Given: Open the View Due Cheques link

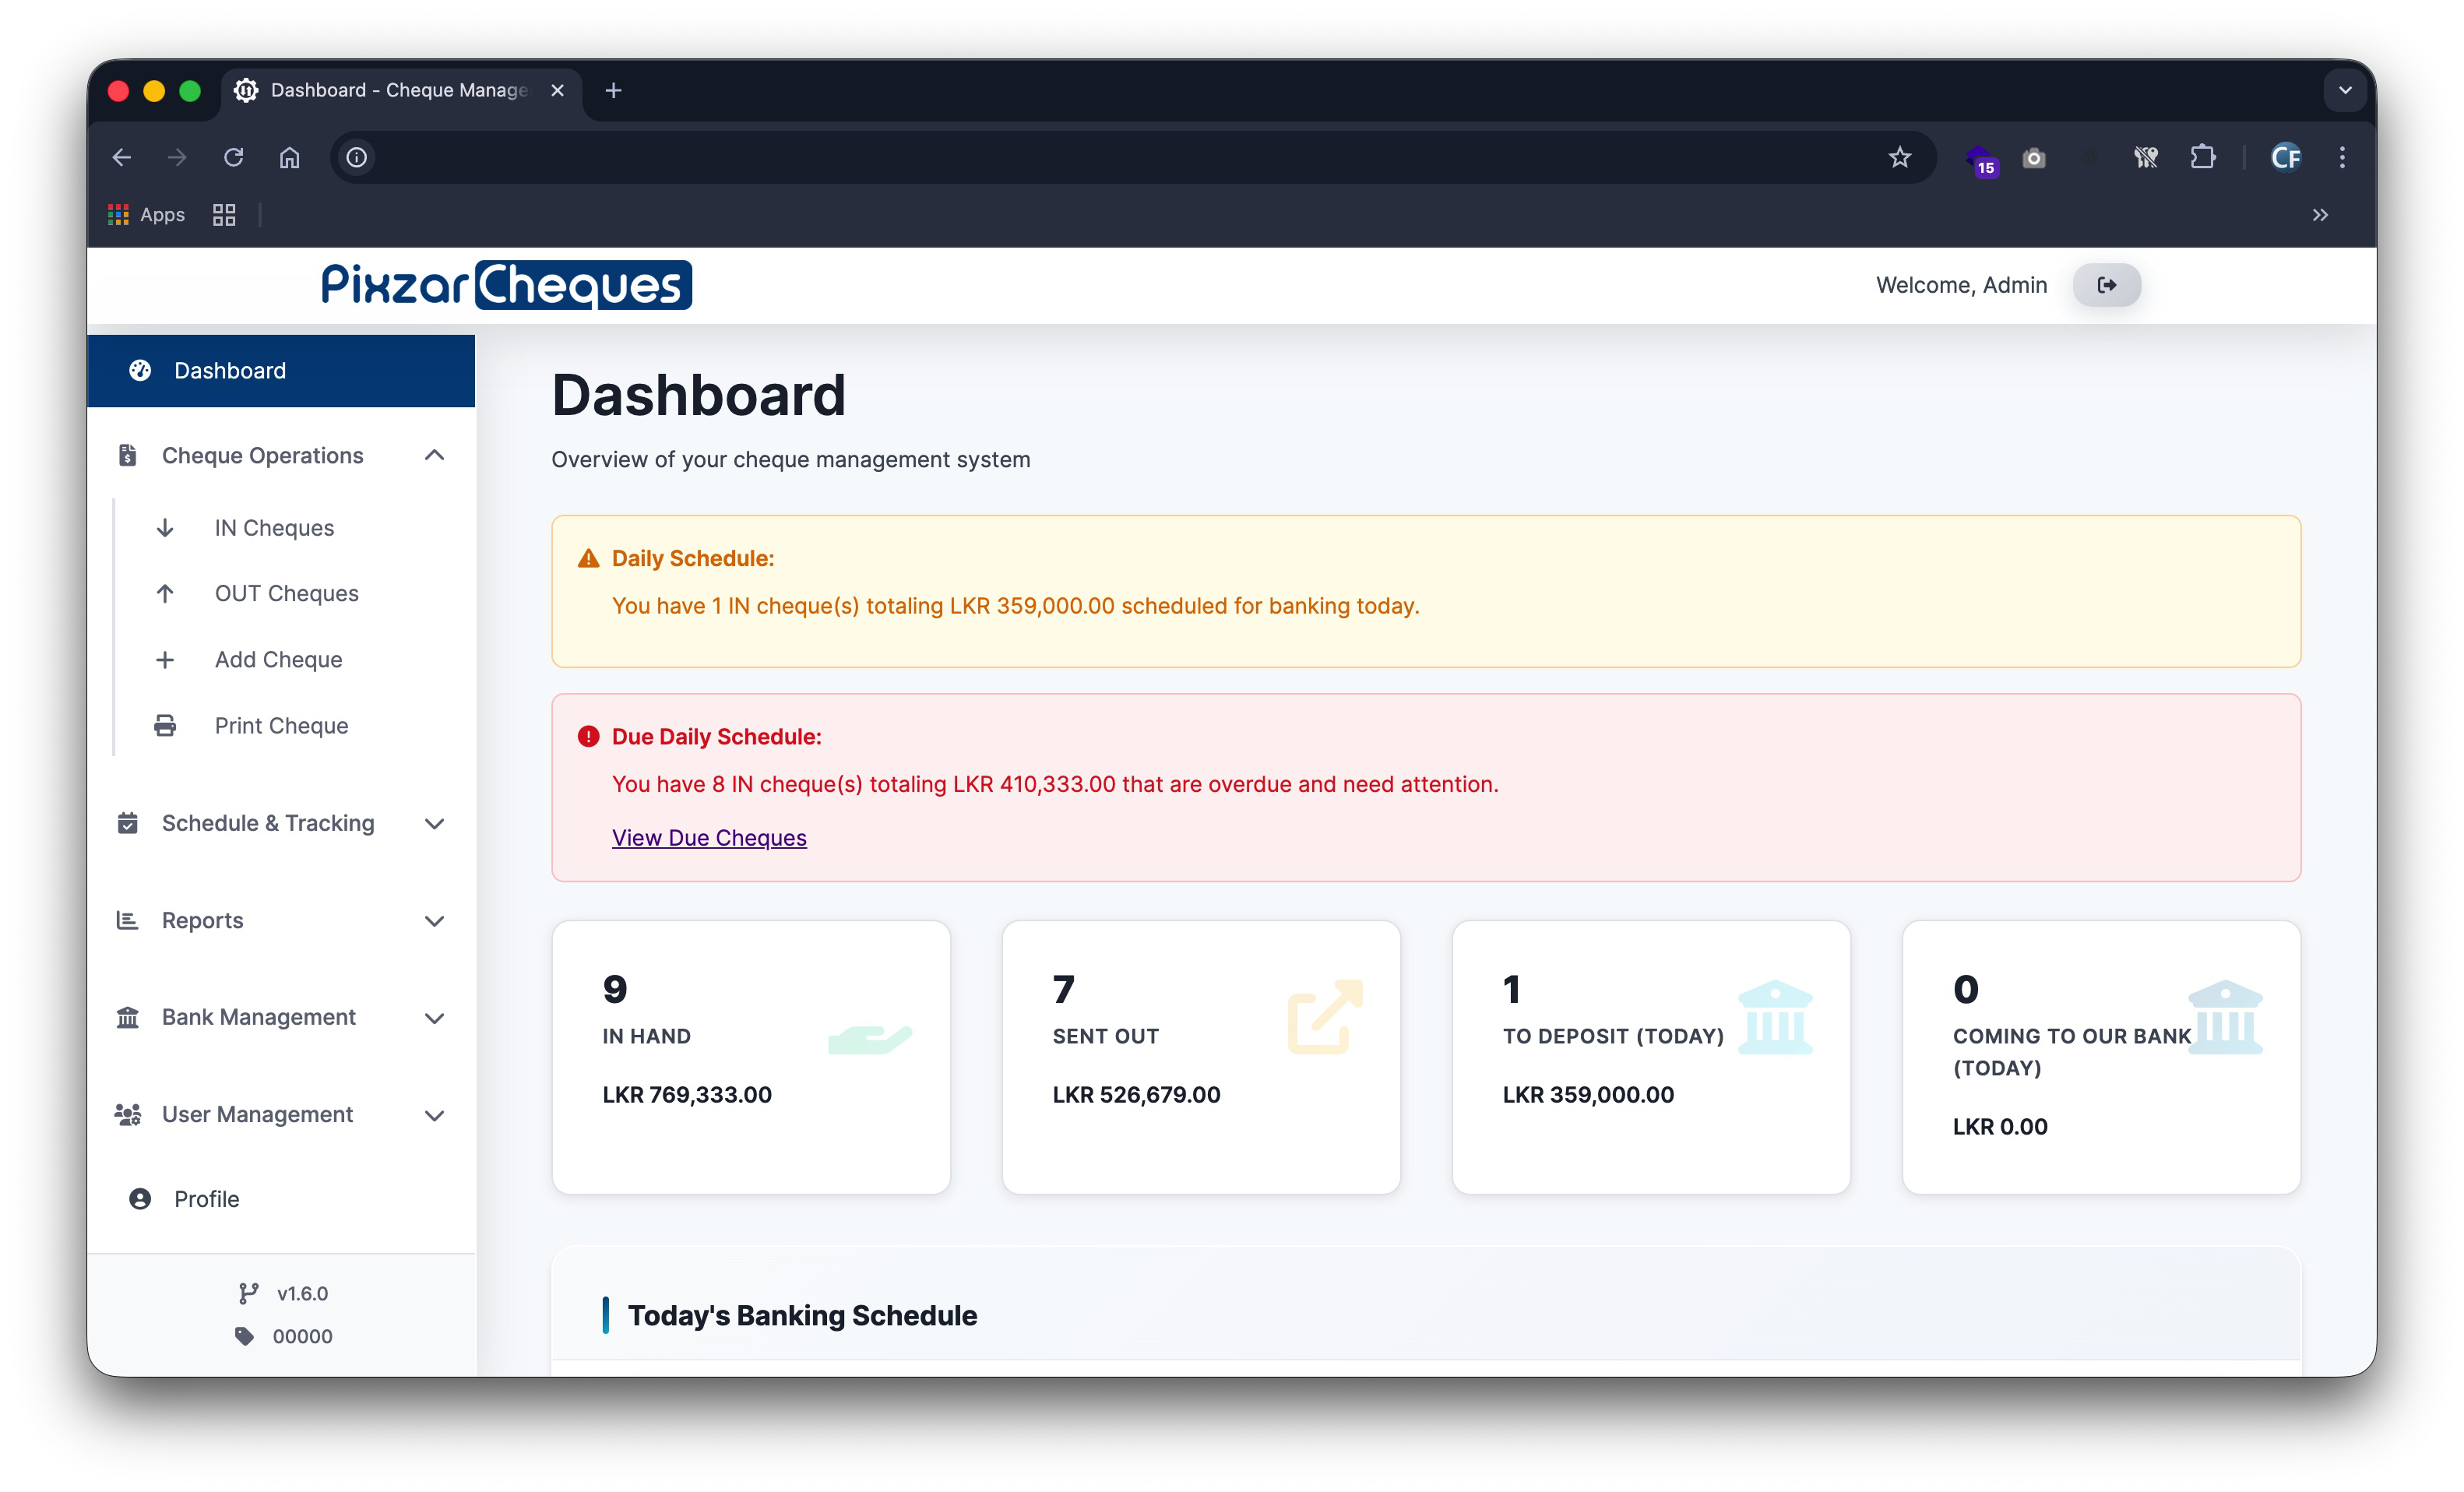Looking at the screenshot, I should [x=709, y=838].
